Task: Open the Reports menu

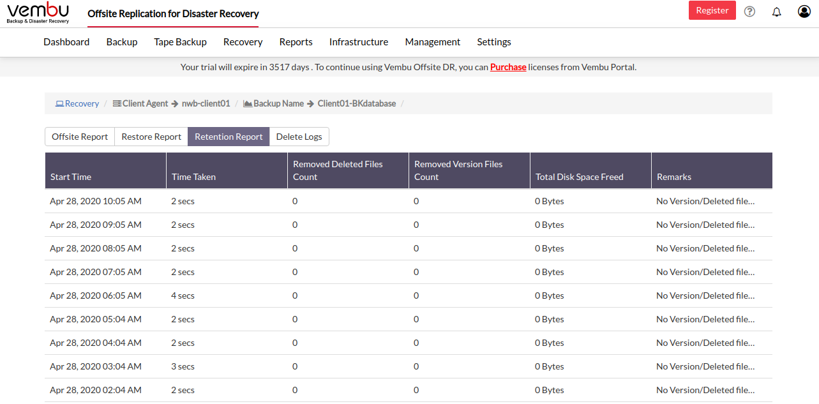Action: tap(296, 42)
